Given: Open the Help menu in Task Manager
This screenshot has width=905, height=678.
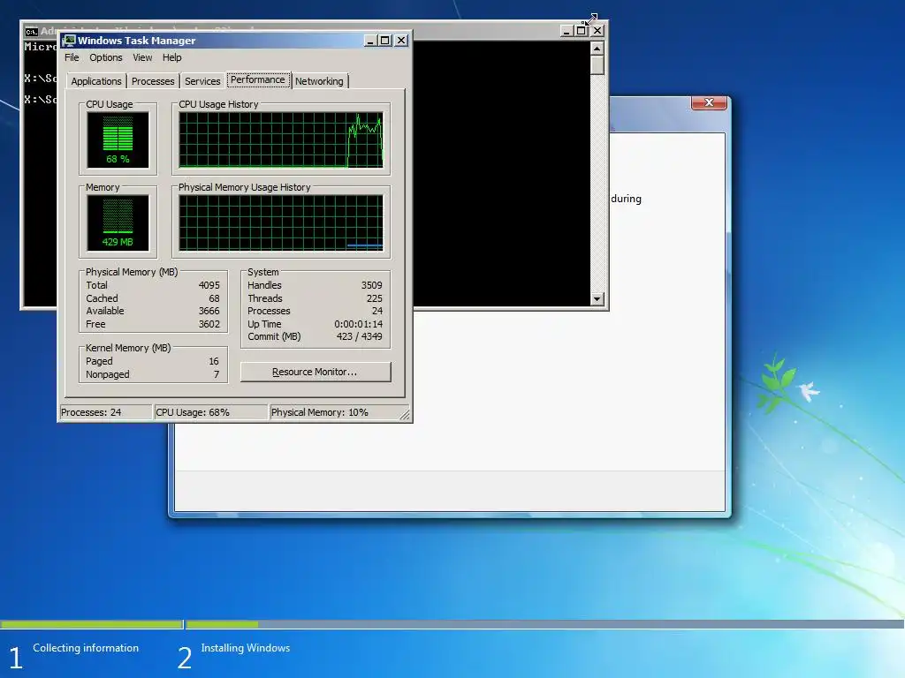Looking at the screenshot, I should tap(171, 57).
